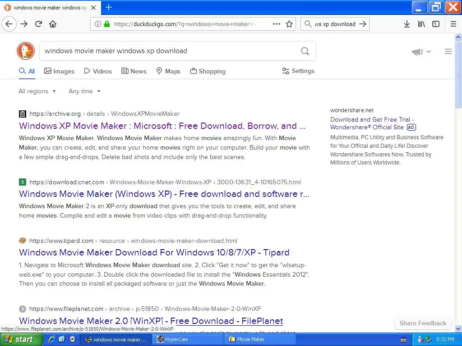The width and height of the screenshot is (462, 346).
Task: Open page actions three-dot menu
Action: [x=277, y=24]
